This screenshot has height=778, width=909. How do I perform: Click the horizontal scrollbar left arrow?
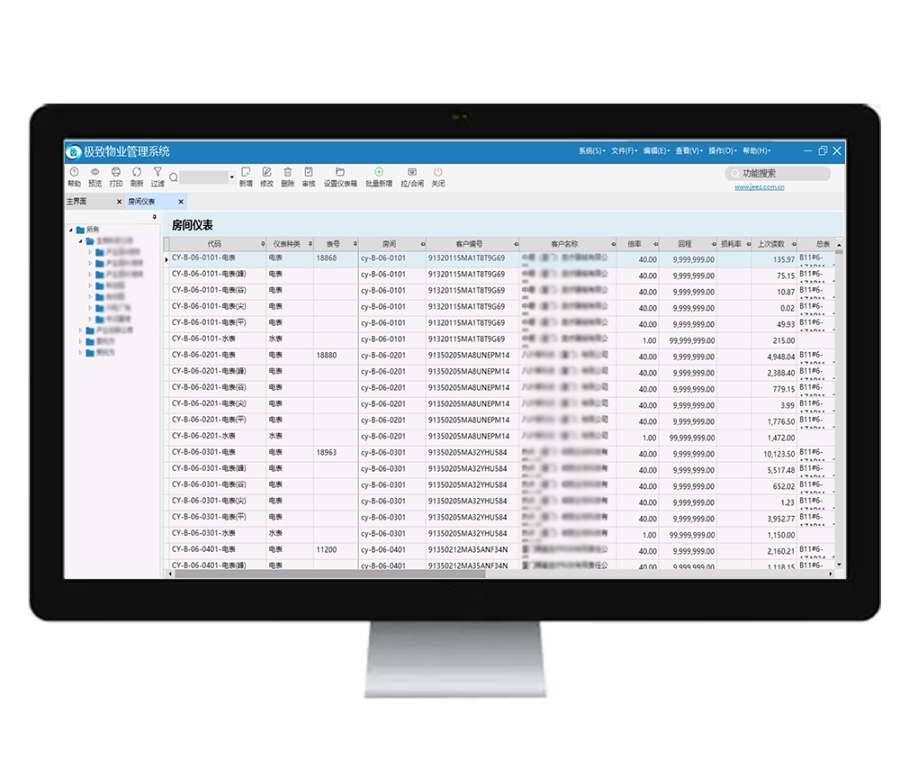[x=170, y=574]
